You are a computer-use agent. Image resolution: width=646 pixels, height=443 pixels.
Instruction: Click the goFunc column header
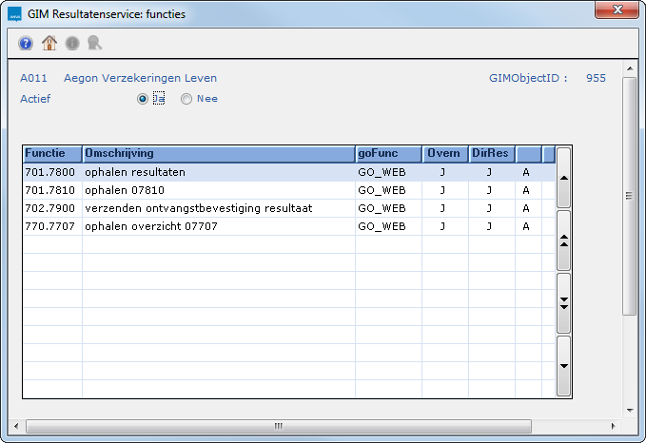pos(388,154)
